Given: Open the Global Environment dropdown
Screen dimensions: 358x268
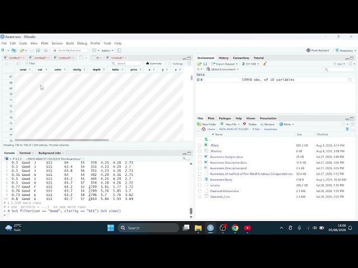Looking at the screenshot, I should point(223,69).
